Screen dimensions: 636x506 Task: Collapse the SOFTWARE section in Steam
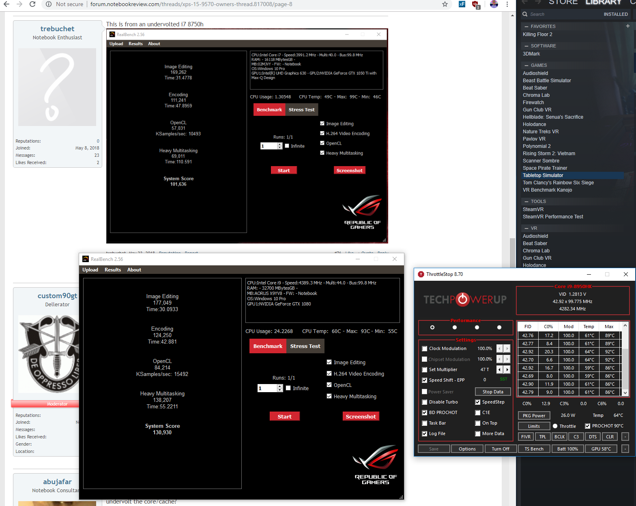tap(526, 46)
